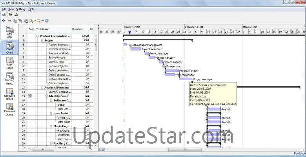Click the Gantt chart horizontal scrollbar thumb
Viewport: 306px width, 157px height.
pos(185,150)
